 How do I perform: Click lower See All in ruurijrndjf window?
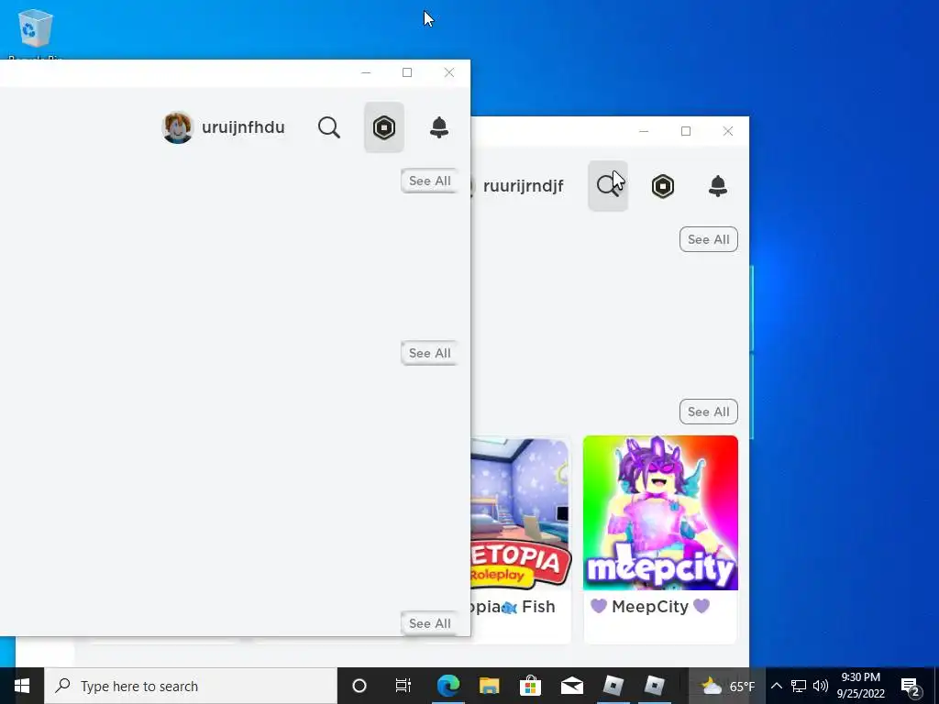click(709, 412)
